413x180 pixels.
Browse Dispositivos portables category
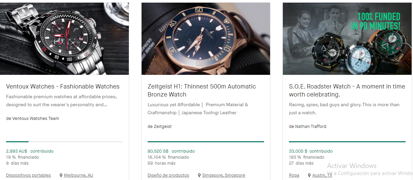click(29, 175)
